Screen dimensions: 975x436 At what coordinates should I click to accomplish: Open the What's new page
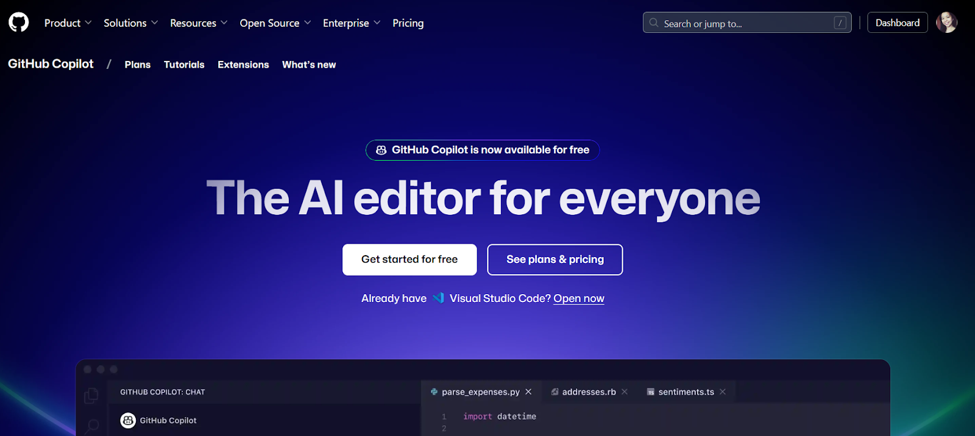[x=309, y=65]
